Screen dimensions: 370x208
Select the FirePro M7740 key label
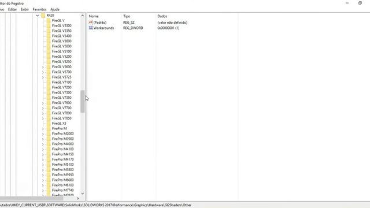(63, 190)
